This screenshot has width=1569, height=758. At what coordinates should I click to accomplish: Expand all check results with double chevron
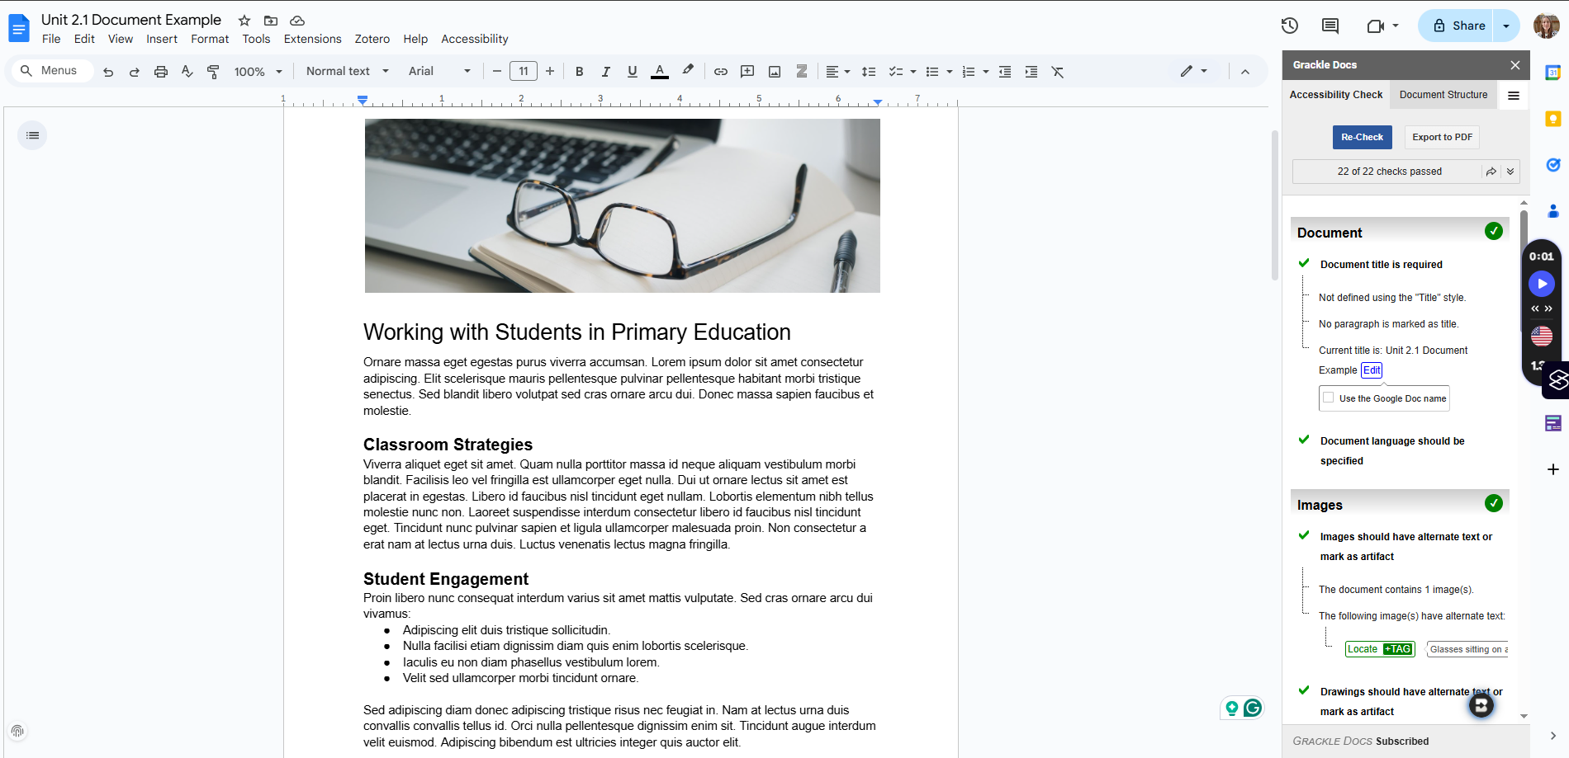point(1510,172)
